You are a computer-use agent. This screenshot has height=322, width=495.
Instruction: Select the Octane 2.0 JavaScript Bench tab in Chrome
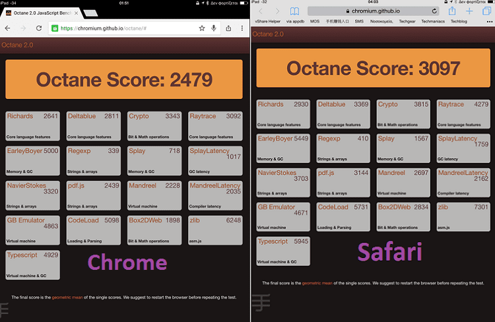(42, 13)
